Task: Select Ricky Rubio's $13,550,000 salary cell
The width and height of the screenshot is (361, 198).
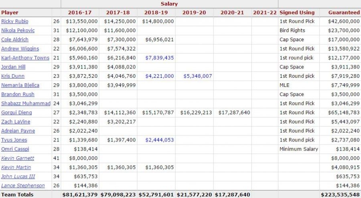Action: tap(82, 21)
